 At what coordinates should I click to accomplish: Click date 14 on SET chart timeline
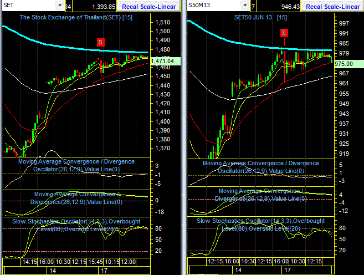click(x=53, y=271)
